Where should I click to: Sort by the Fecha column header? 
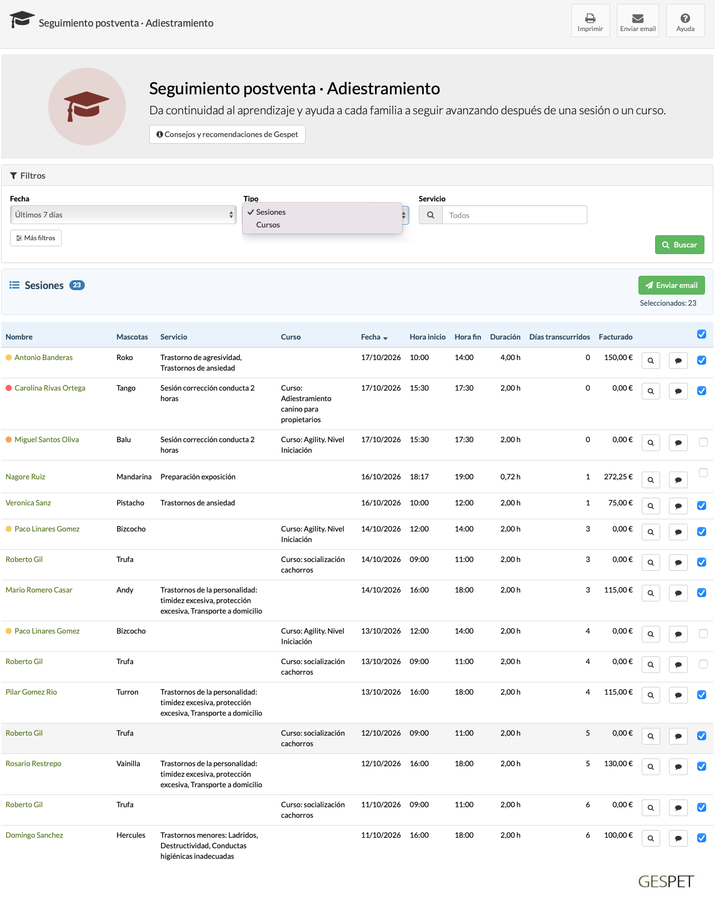tap(374, 337)
